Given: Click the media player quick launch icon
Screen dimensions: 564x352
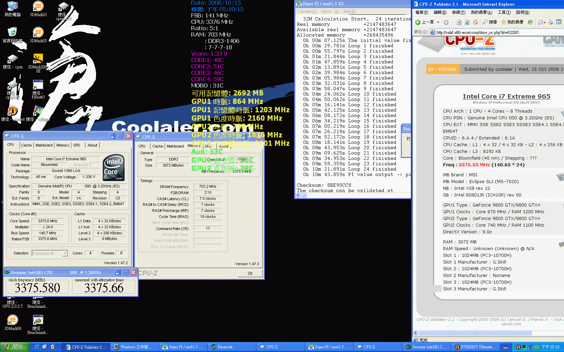Looking at the screenshot, I should [x=52, y=347].
